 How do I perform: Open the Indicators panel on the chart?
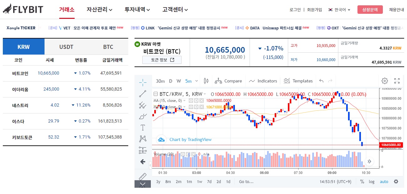(x=263, y=81)
